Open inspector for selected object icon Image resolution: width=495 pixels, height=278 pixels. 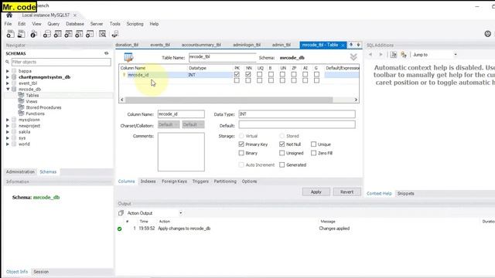34,34
